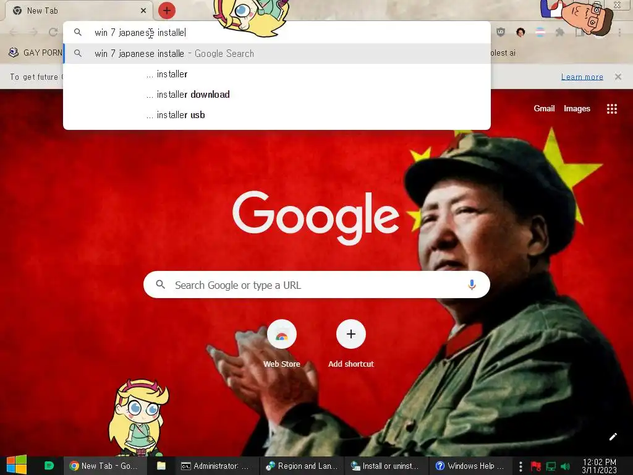
Task: Choose the '... installer' suggestion
Action: 277,74
